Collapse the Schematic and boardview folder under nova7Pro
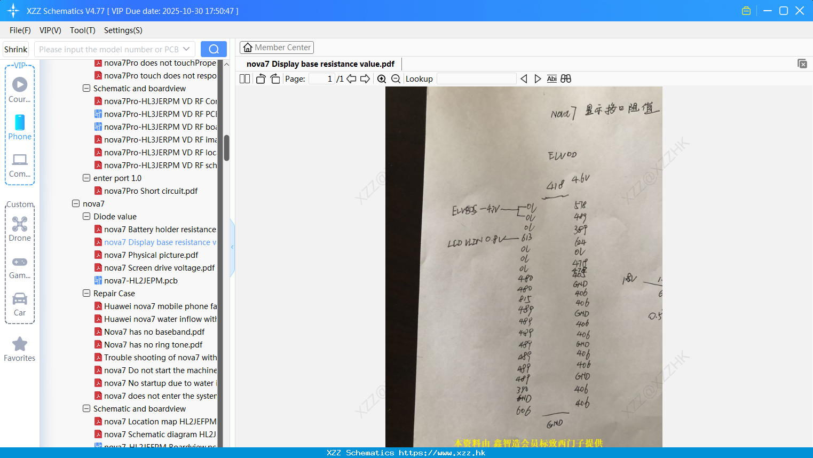Screen dimensions: 813x458 pos(86,88)
